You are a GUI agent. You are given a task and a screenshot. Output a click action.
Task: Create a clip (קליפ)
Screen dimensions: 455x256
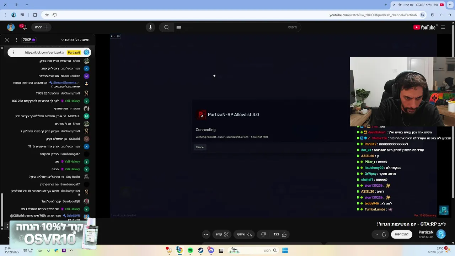coord(223,234)
